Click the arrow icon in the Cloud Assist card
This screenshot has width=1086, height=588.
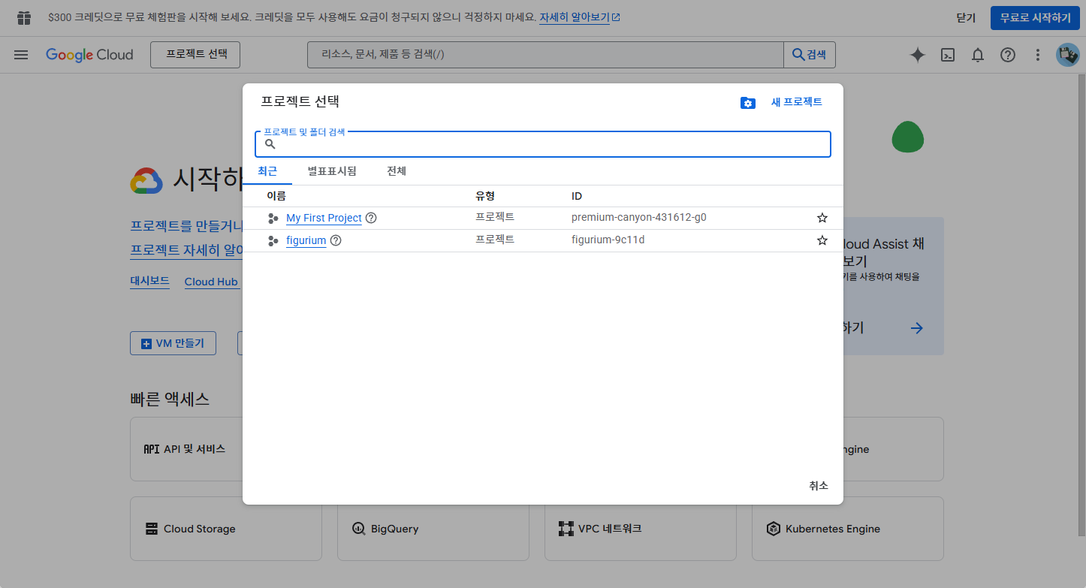click(916, 327)
